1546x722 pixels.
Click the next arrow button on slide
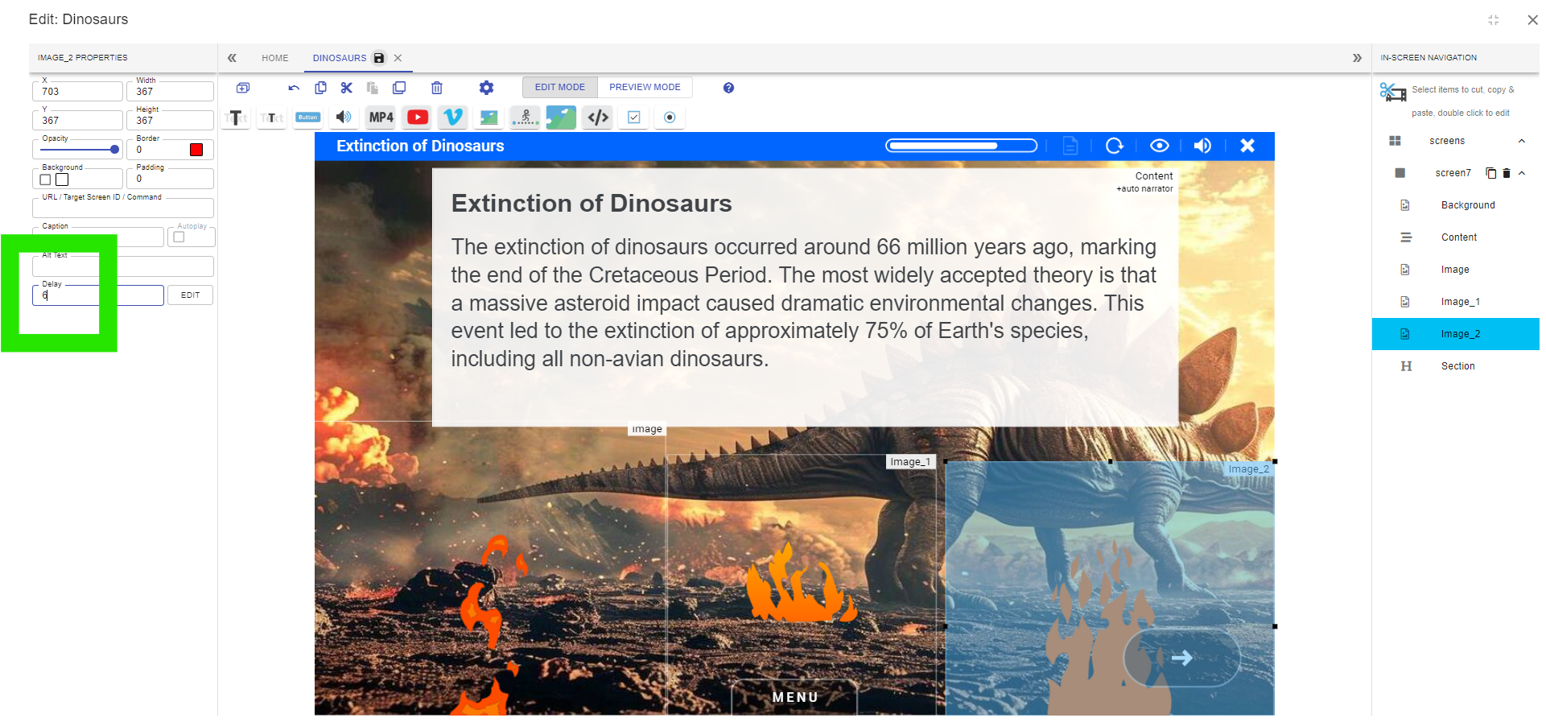pos(1181,658)
